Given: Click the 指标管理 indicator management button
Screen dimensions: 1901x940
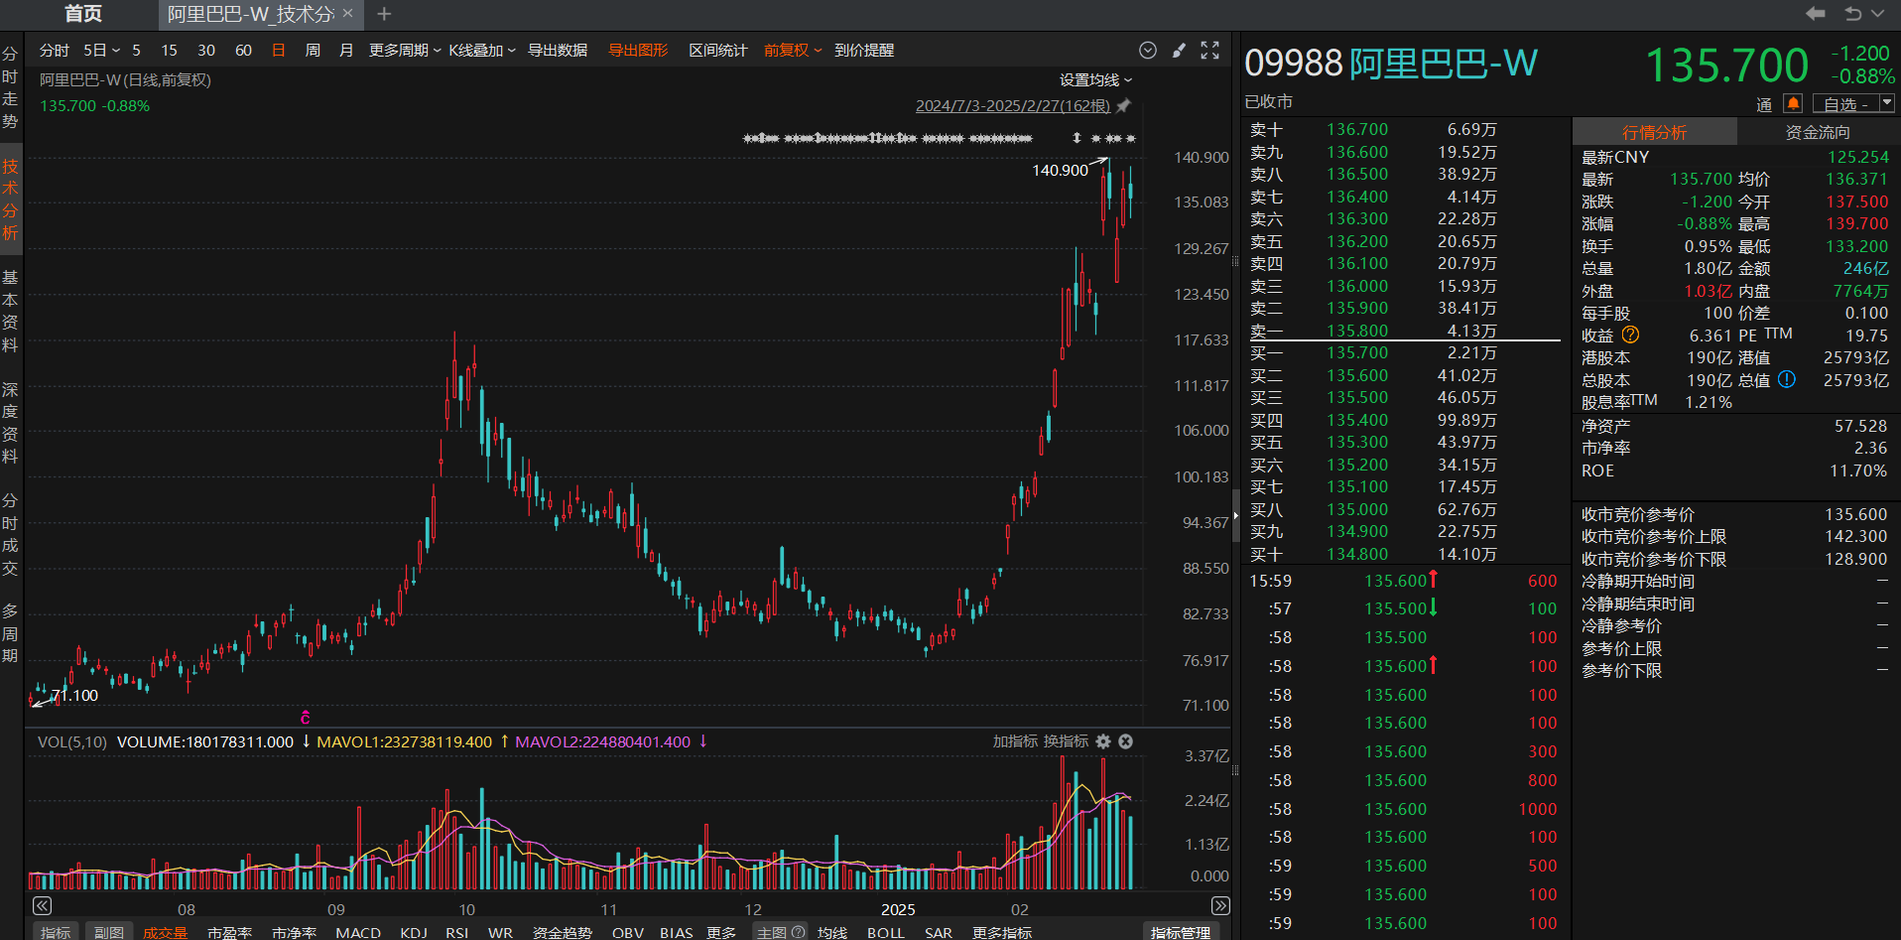Looking at the screenshot, I should tap(1180, 932).
